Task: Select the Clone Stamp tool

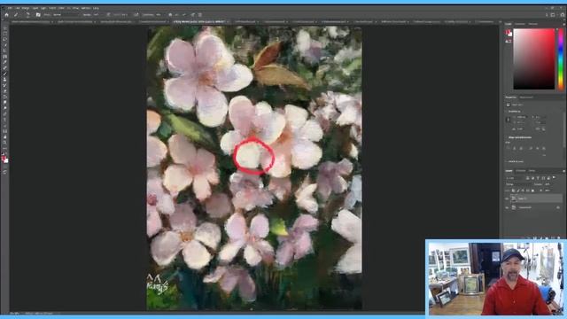Action: pyautogui.click(x=4, y=79)
